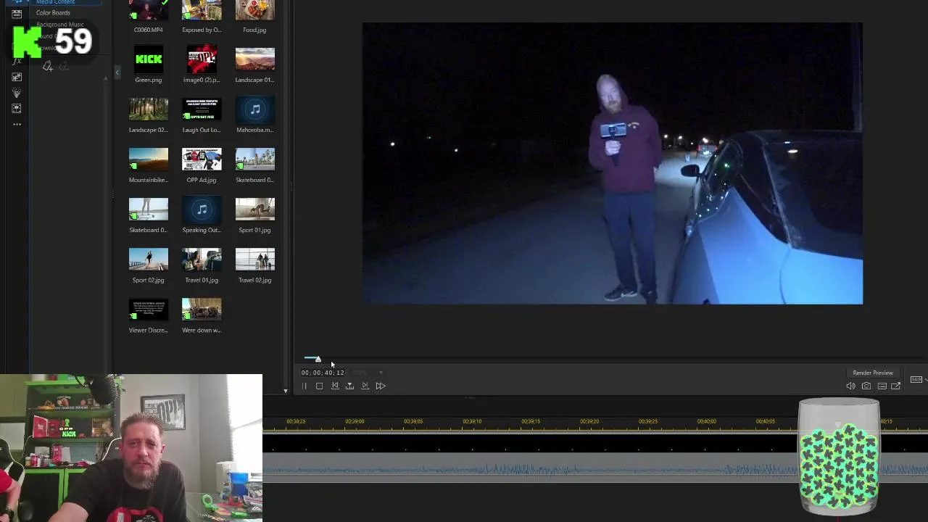Select the Landscape 02 forest thumbnail
This screenshot has width=928, height=522.
click(149, 109)
